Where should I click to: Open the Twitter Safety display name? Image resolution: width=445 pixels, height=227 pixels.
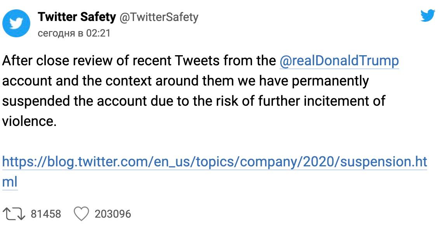(76, 17)
